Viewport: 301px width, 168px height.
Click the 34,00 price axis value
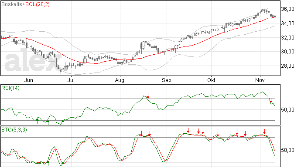click(x=287, y=23)
